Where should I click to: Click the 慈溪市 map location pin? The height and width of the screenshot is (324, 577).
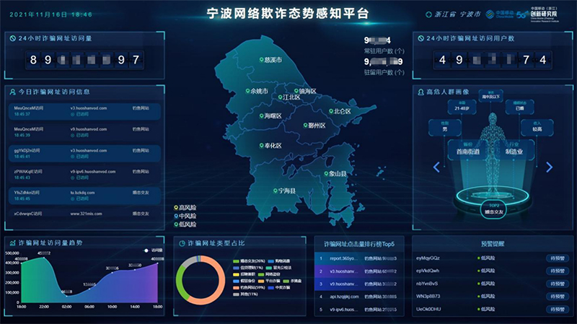click(263, 61)
